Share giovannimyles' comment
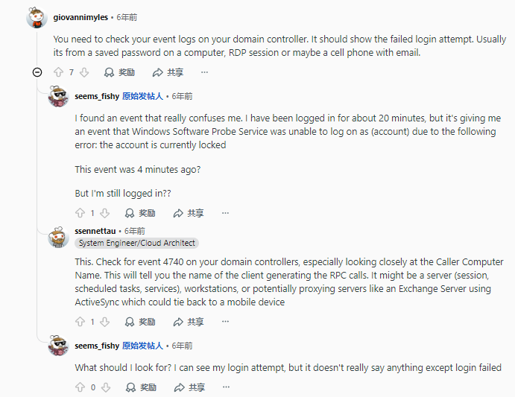 168,72
